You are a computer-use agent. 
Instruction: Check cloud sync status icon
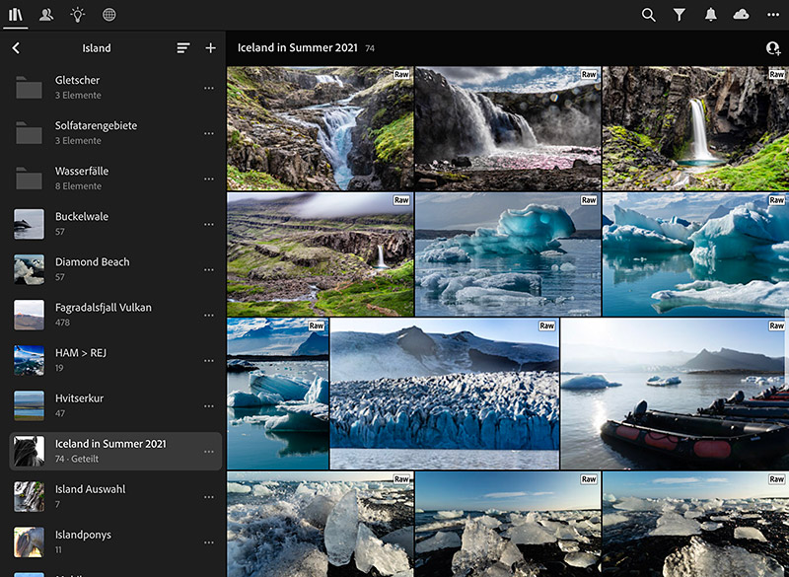[x=741, y=15]
